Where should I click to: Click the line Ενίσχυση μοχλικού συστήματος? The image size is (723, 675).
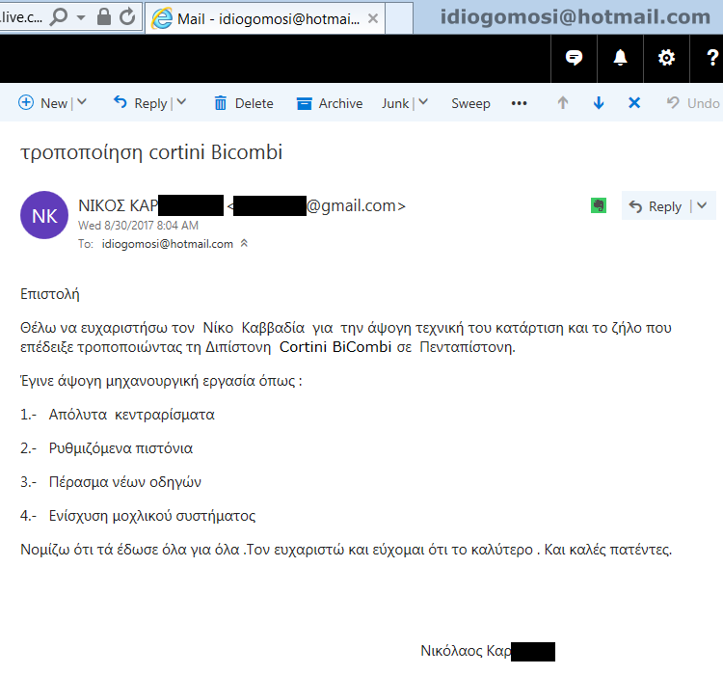pyautogui.click(x=152, y=515)
